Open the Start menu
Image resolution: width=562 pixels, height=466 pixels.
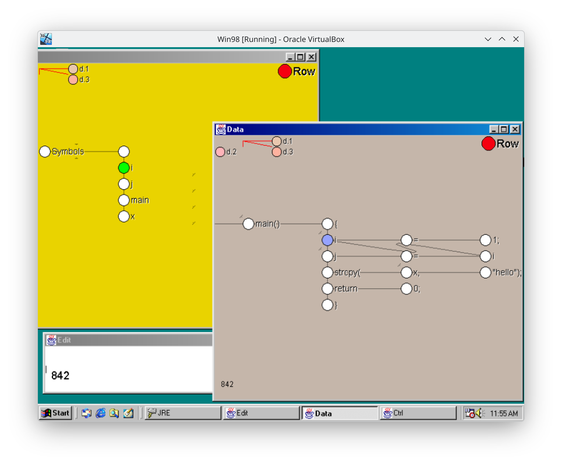pos(55,413)
